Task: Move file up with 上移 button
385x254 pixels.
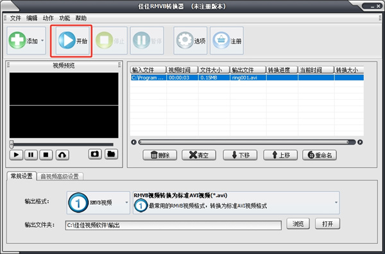Action: point(280,155)
